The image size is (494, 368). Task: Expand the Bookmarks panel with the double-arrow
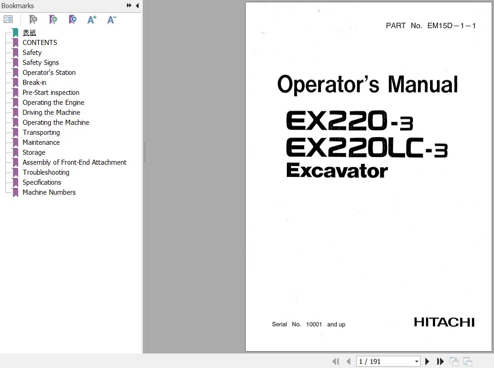(x=129, y=5)
